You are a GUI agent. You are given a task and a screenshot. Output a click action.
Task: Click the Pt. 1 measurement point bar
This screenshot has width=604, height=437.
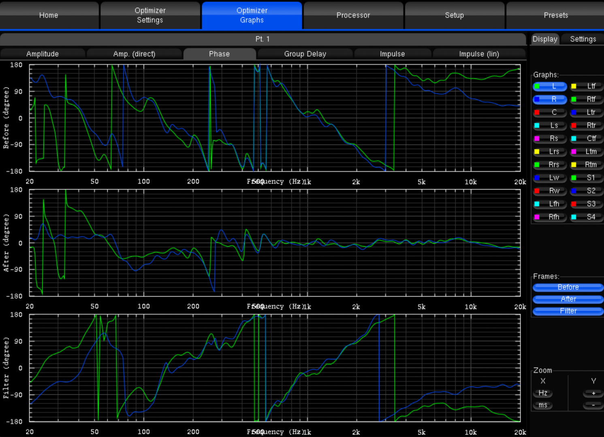[263, 39]
